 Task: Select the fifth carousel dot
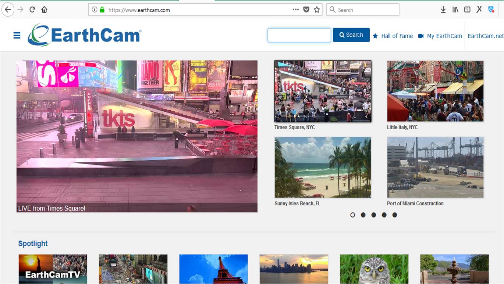tap(394, 215)
